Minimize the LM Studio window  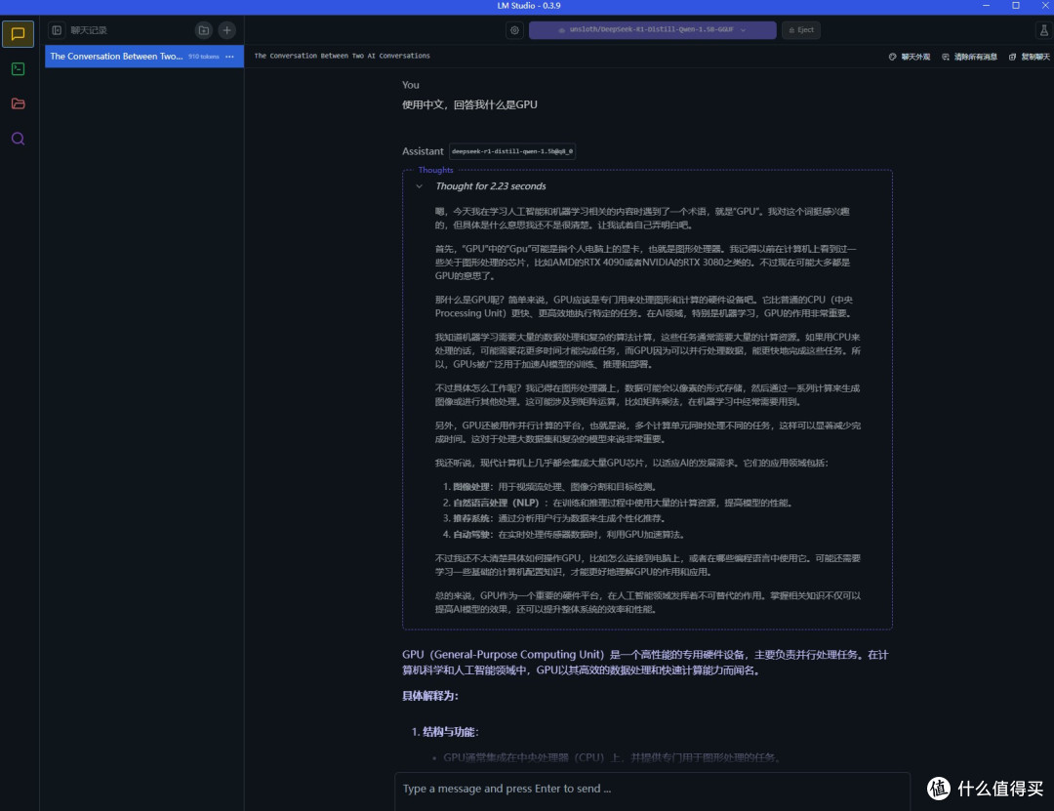(986, 6)
